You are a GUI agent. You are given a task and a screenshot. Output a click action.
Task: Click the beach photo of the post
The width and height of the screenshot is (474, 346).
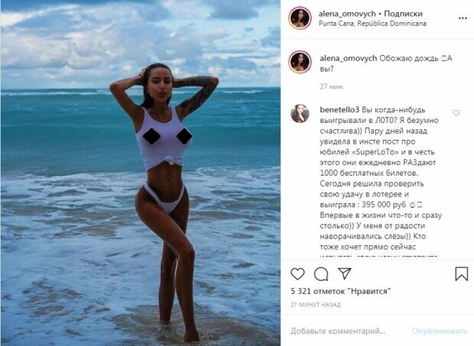[x=140, y=173]
